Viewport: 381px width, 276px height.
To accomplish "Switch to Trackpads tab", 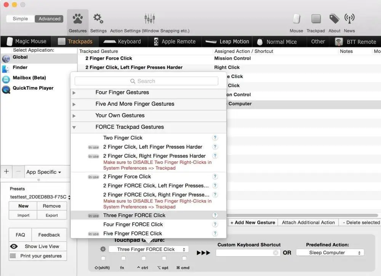I will [x=75, y=41].
